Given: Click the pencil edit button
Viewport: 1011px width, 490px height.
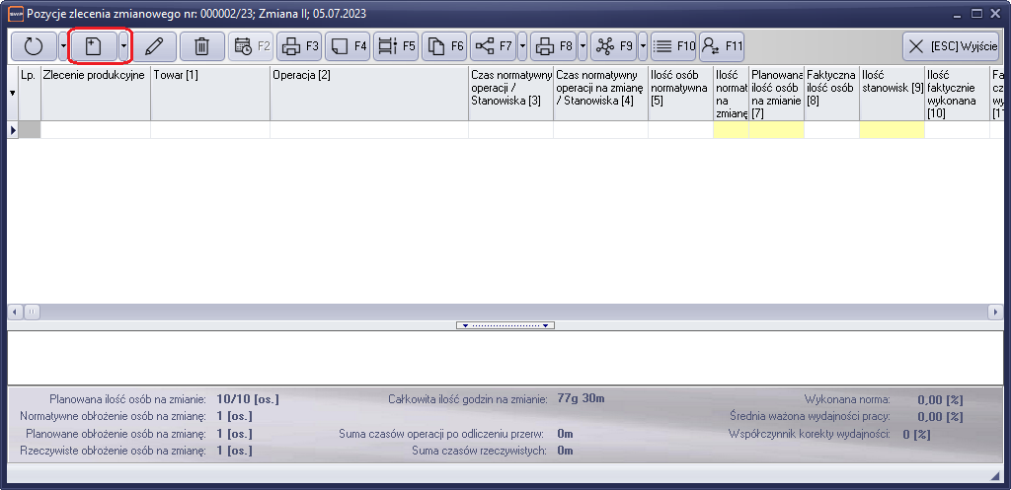Looking at the screenshot, I should tap(153, 46).
